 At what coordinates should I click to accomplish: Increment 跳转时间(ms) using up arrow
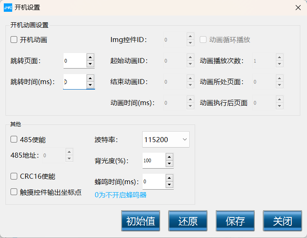pyautogui.click(x=90, y=78)
